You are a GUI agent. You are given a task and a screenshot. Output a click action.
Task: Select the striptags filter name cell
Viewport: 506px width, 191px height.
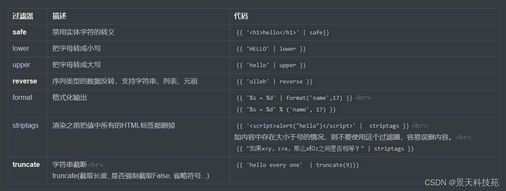25,126
